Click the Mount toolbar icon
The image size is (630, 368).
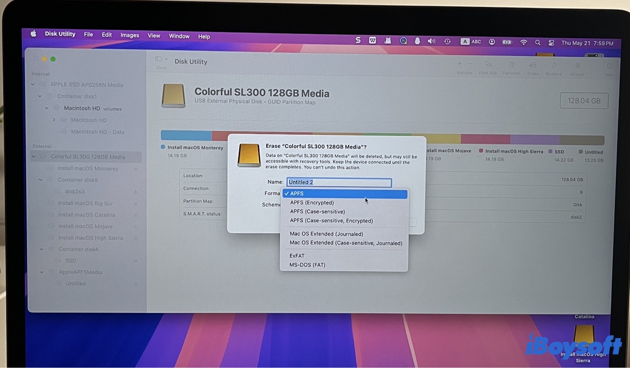coord(577,64)
